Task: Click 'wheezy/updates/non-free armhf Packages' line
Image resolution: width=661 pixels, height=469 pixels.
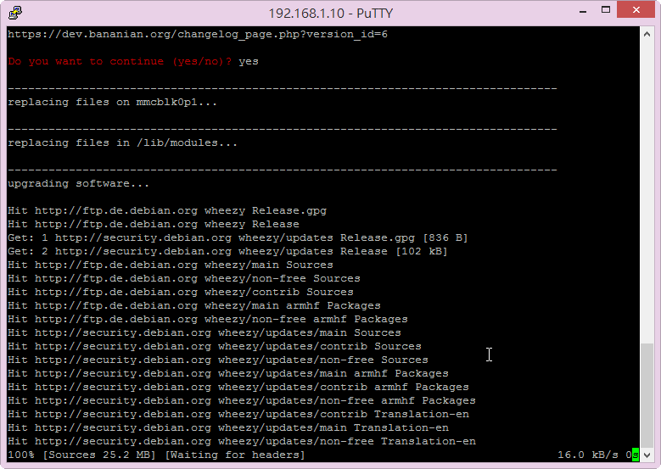Action: pos(242,400)
